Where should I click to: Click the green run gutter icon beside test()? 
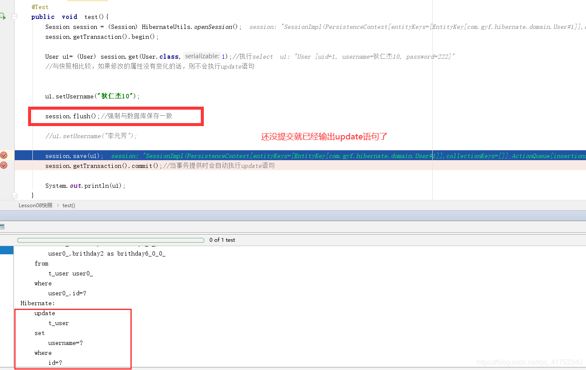(3, 16)
